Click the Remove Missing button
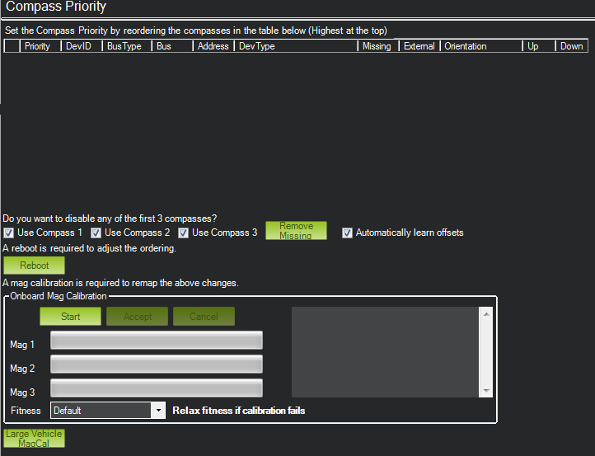 pos(296,230)
